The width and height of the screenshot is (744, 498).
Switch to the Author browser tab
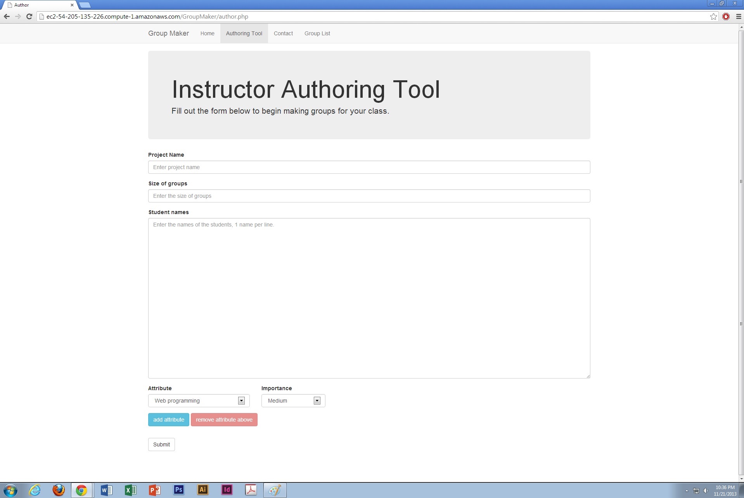click(x=39, y=5)
